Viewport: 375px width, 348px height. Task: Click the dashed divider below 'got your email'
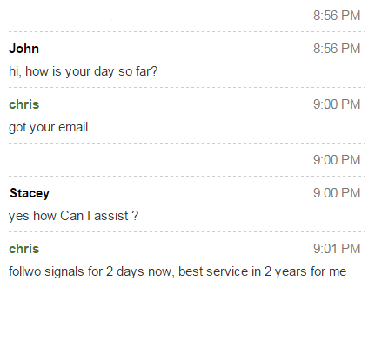[x=187, y=144]
